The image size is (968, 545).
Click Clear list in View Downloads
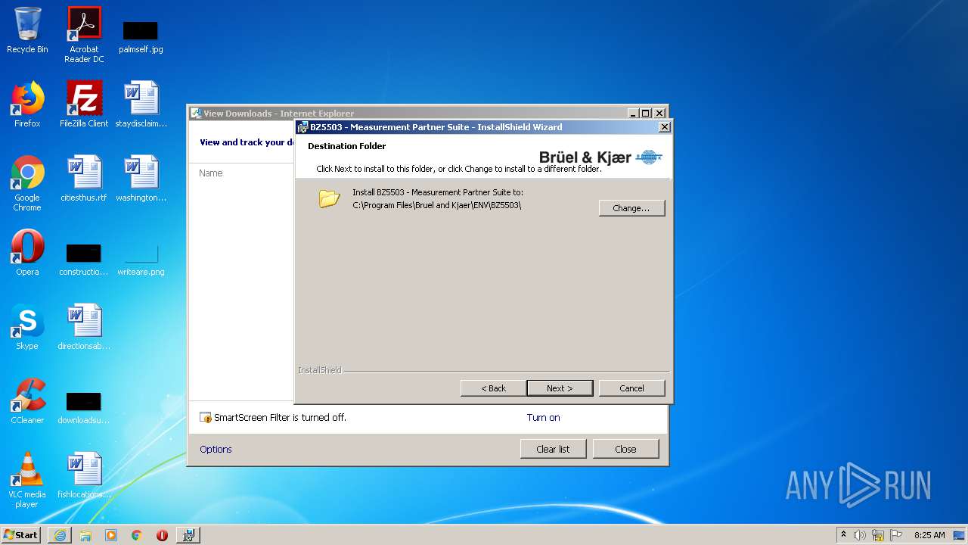pyautogui.click(x=553, y=449)
